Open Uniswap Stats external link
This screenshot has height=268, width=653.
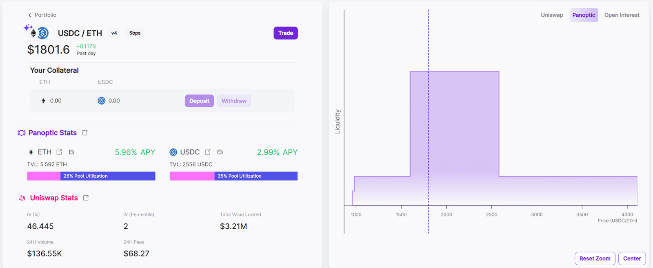coord(86,198)
